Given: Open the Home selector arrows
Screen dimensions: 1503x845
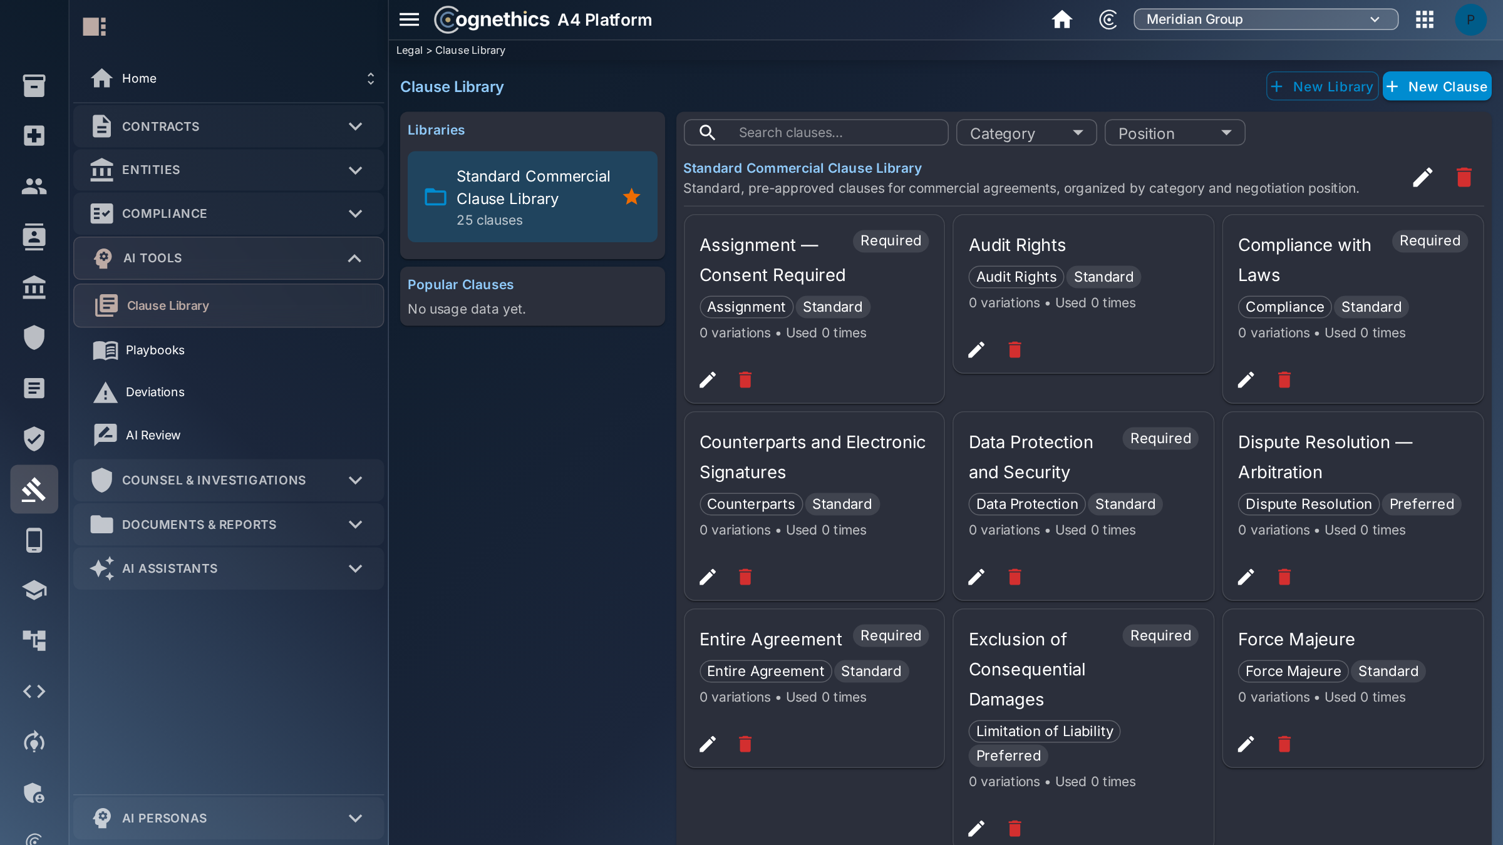Looking at the screenshot, I should (x=371, y=78).
